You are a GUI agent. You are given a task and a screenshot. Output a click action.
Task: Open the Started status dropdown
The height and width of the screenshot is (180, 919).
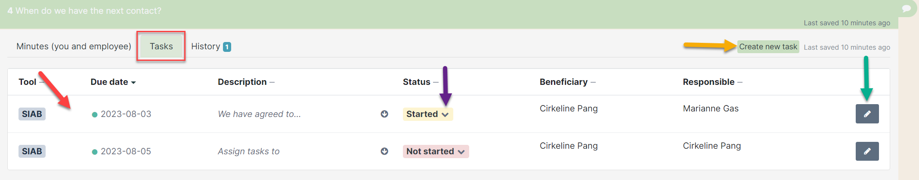(427, 114)
